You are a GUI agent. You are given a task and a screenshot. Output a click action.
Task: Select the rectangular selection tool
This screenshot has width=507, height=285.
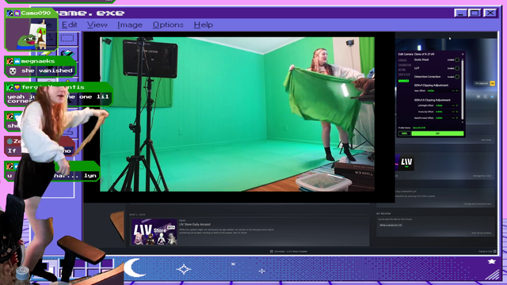click(67, 38)
